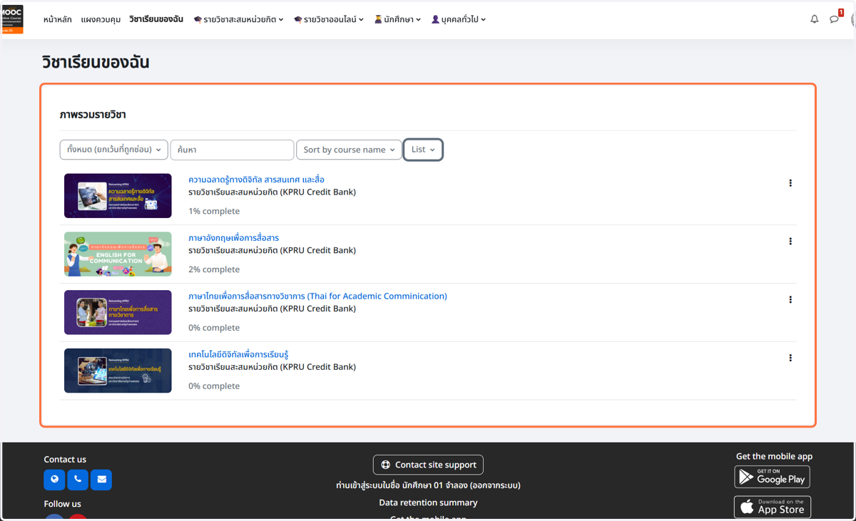Open the notifications bell icon
The image size is (856, 521).
tap(815, 19)
